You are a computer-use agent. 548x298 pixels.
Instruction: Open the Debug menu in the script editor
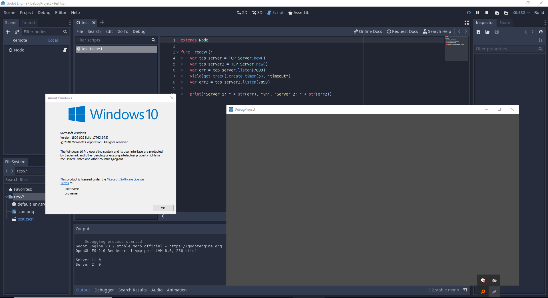[139, 31]
